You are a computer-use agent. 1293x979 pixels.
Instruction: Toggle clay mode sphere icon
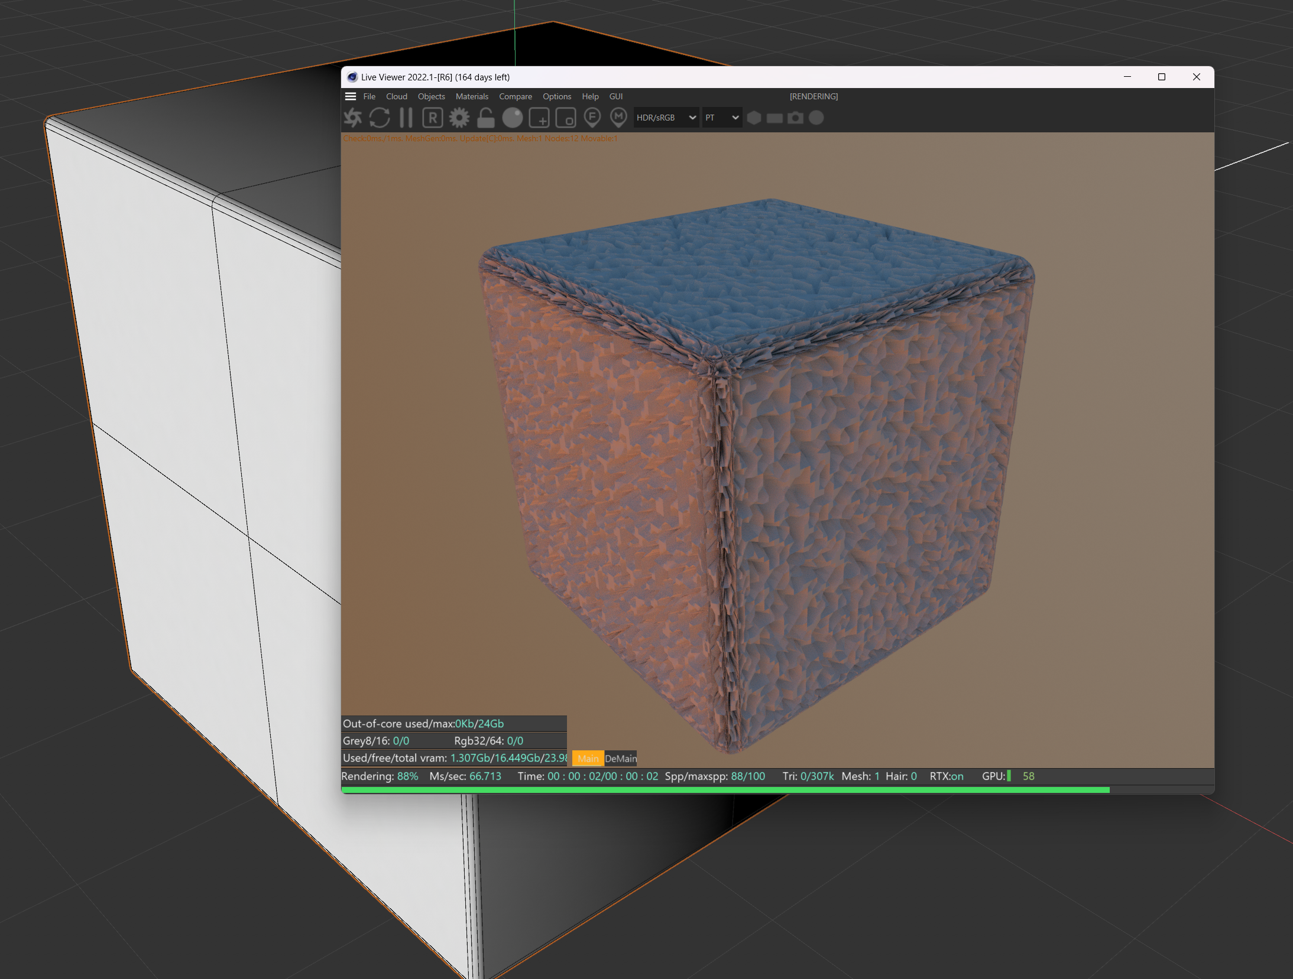pyautogui.click(x=513, y=118)
